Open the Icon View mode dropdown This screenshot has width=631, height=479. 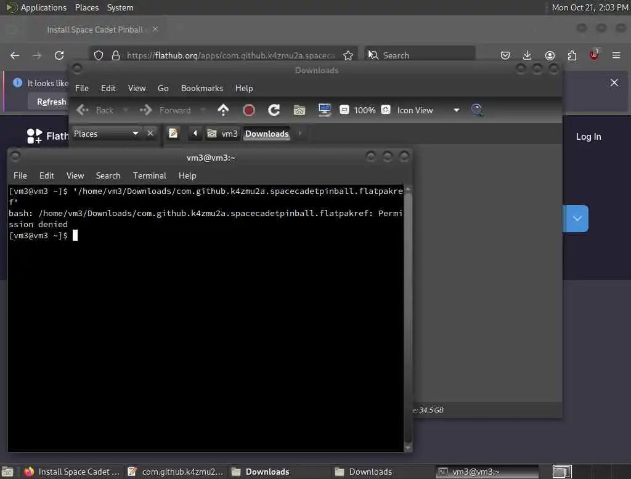point(428,110)
